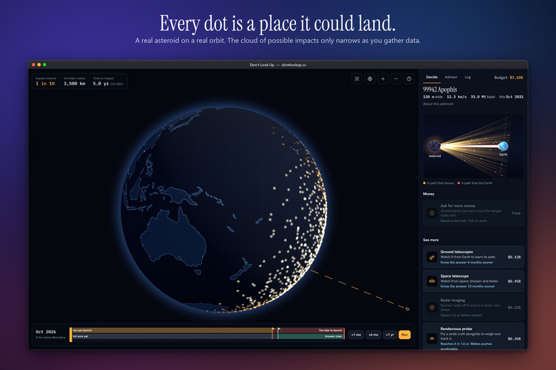Viewport: 556px width, 370px height.
Task: Select the Rendezvous probe card title
Action: coord(456,329)
